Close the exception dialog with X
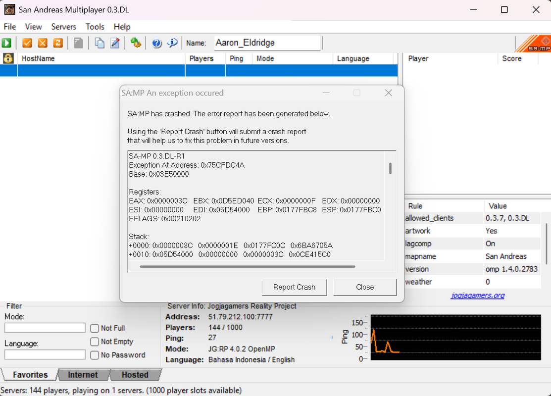The width and height of the screenshot is (551, 396). point(388,93)
